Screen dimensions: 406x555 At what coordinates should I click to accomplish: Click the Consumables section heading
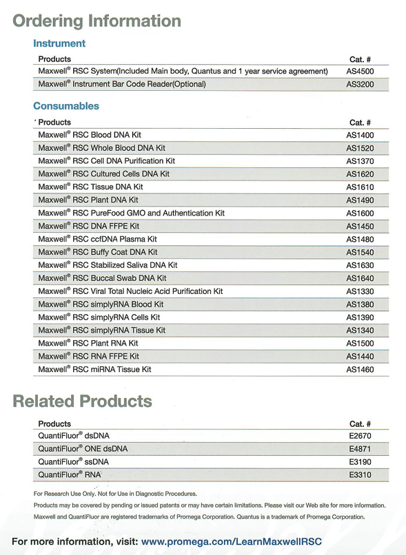(66, 106)
